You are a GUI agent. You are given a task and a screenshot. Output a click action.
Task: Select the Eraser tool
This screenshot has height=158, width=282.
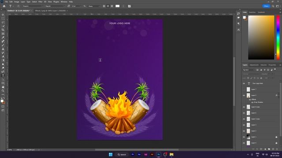(x=3, y=57)
